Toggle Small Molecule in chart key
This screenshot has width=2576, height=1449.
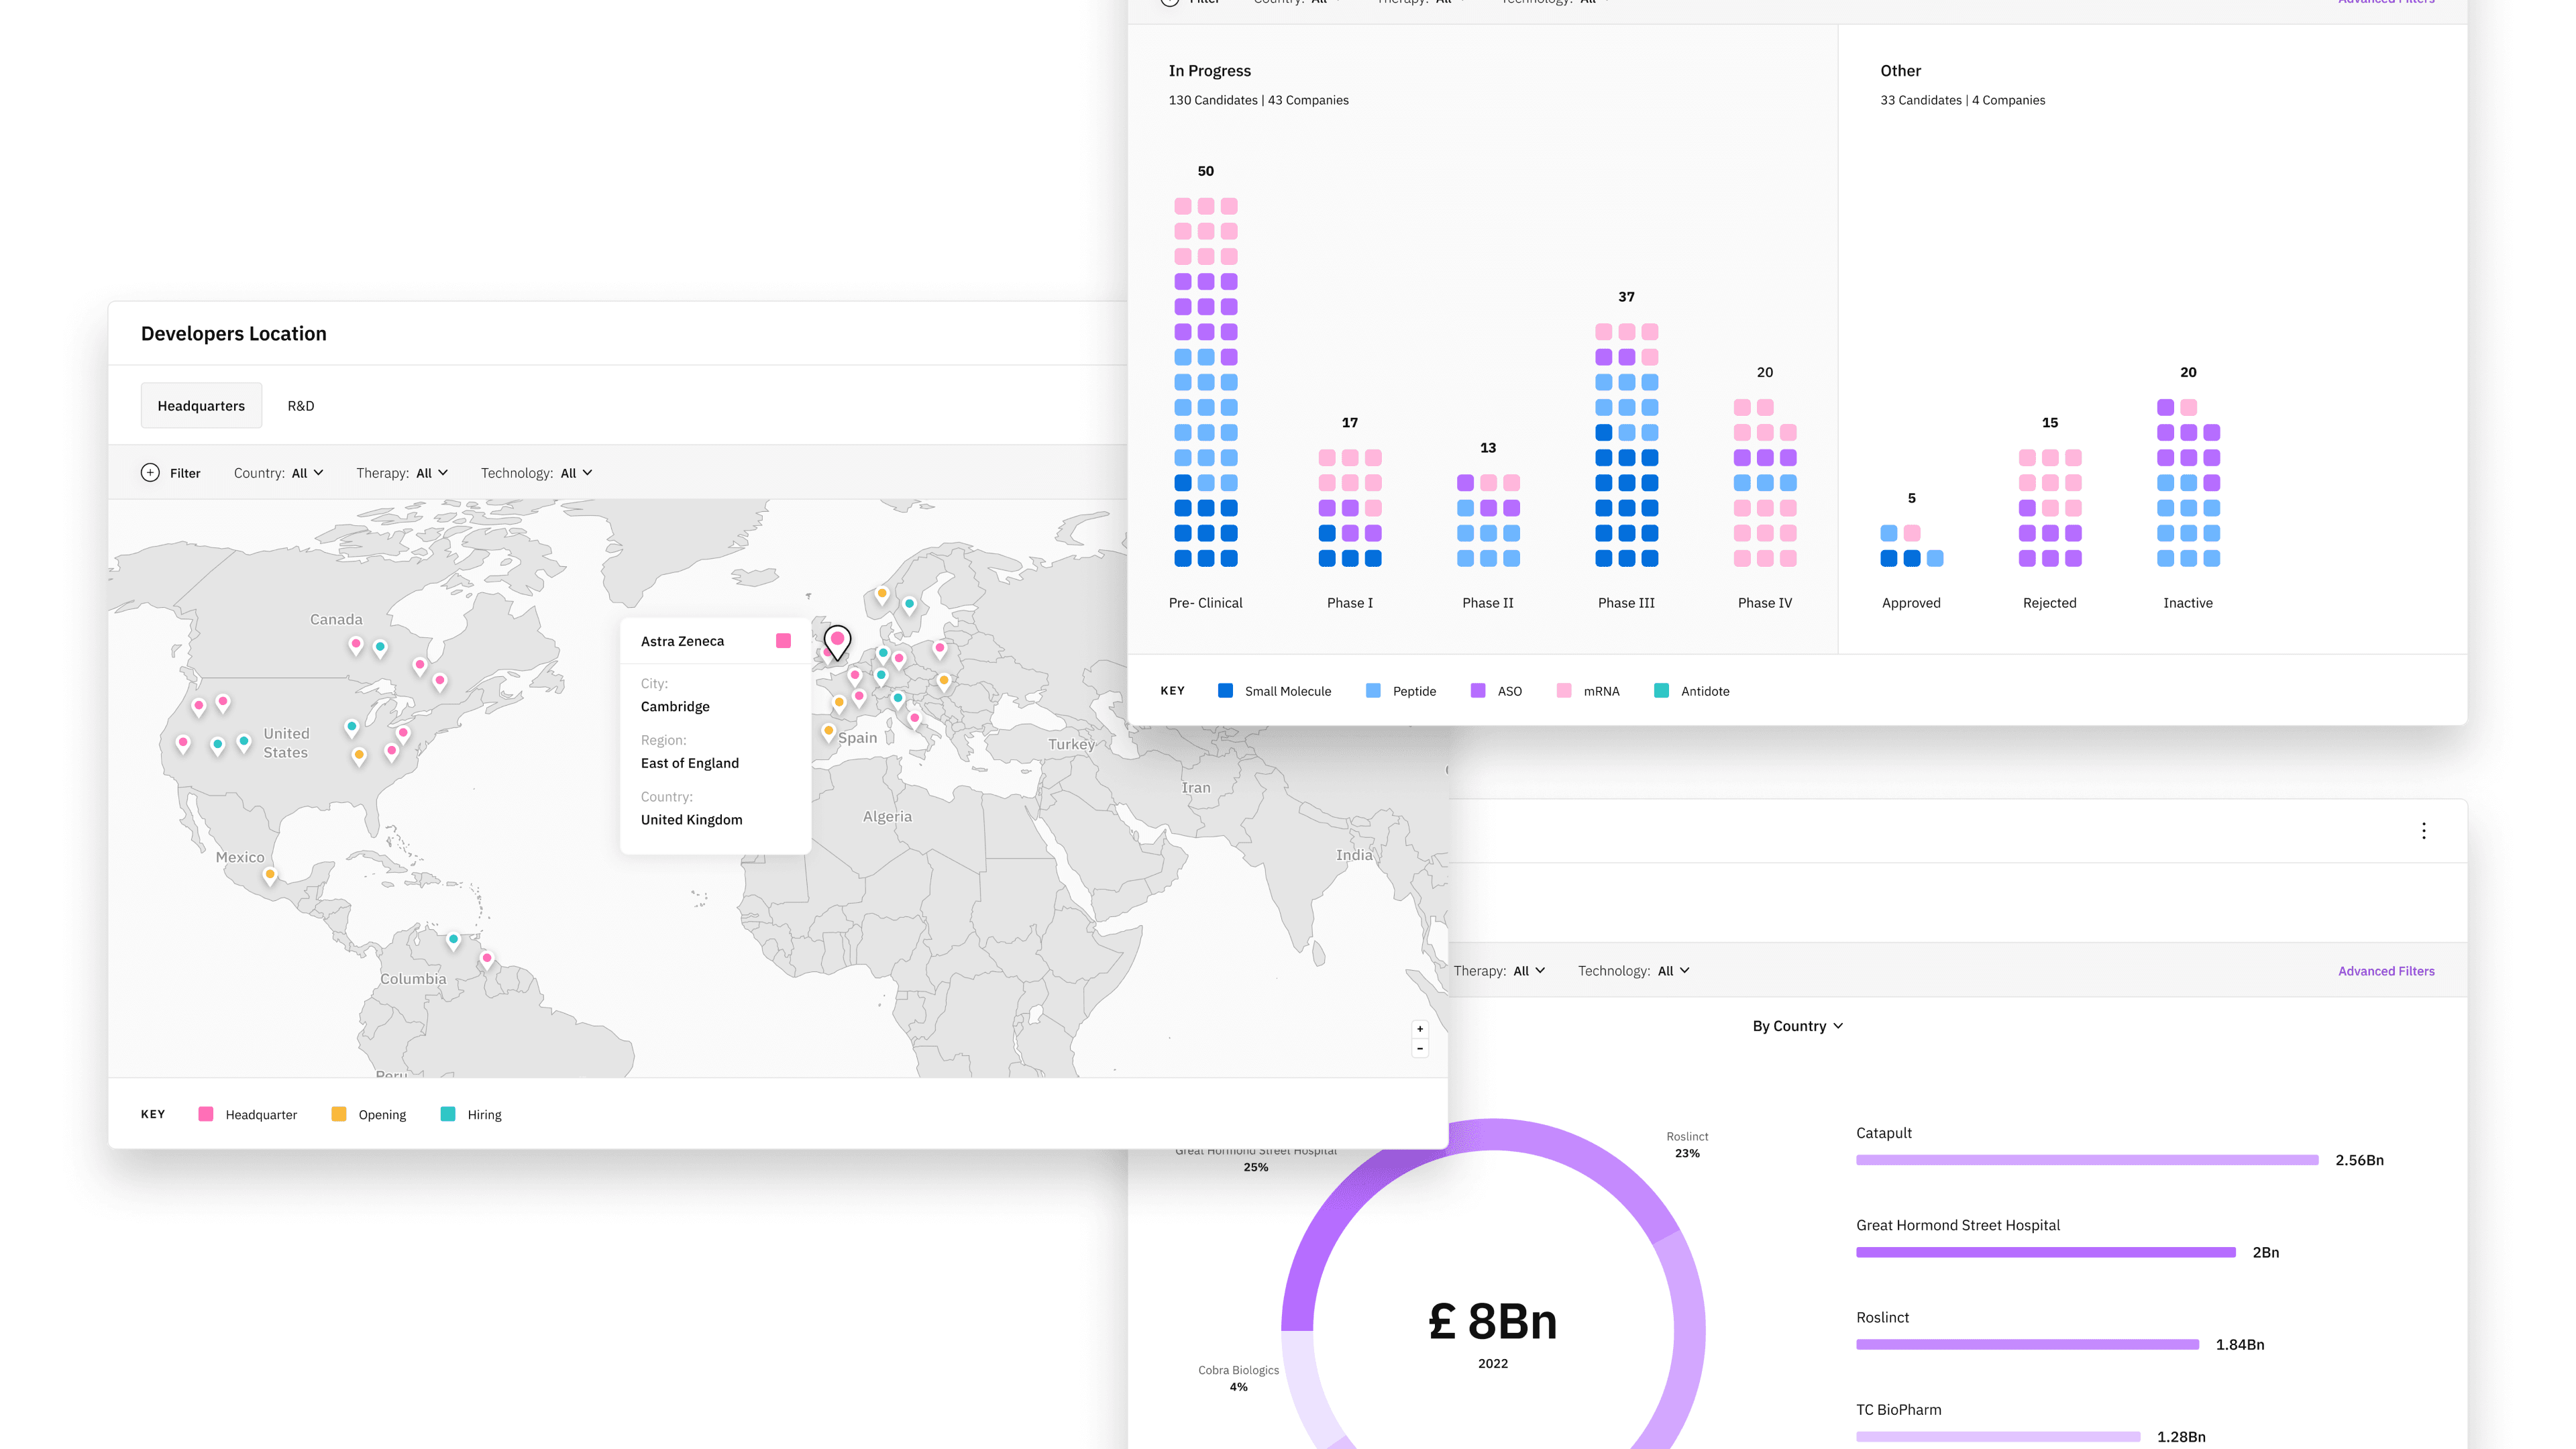[x=1275, y=691]
